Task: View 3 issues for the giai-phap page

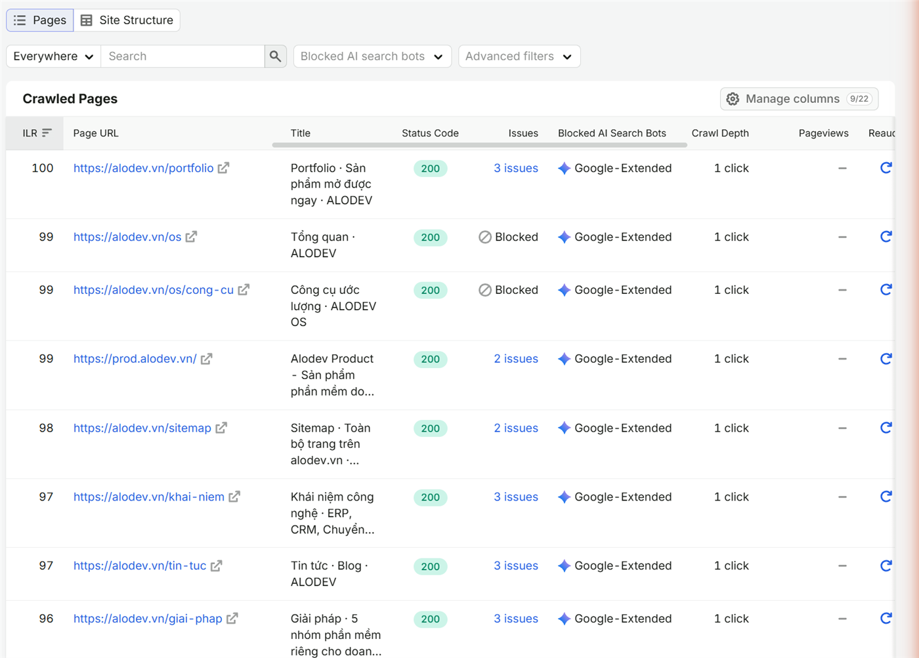Action: tap(516, 619)
